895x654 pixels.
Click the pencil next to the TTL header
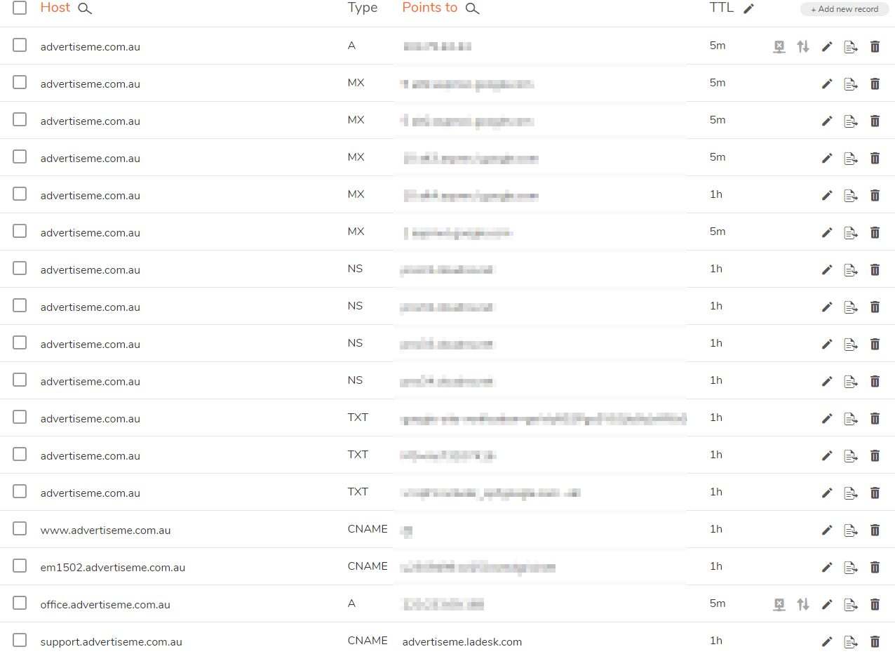(748, 8)
